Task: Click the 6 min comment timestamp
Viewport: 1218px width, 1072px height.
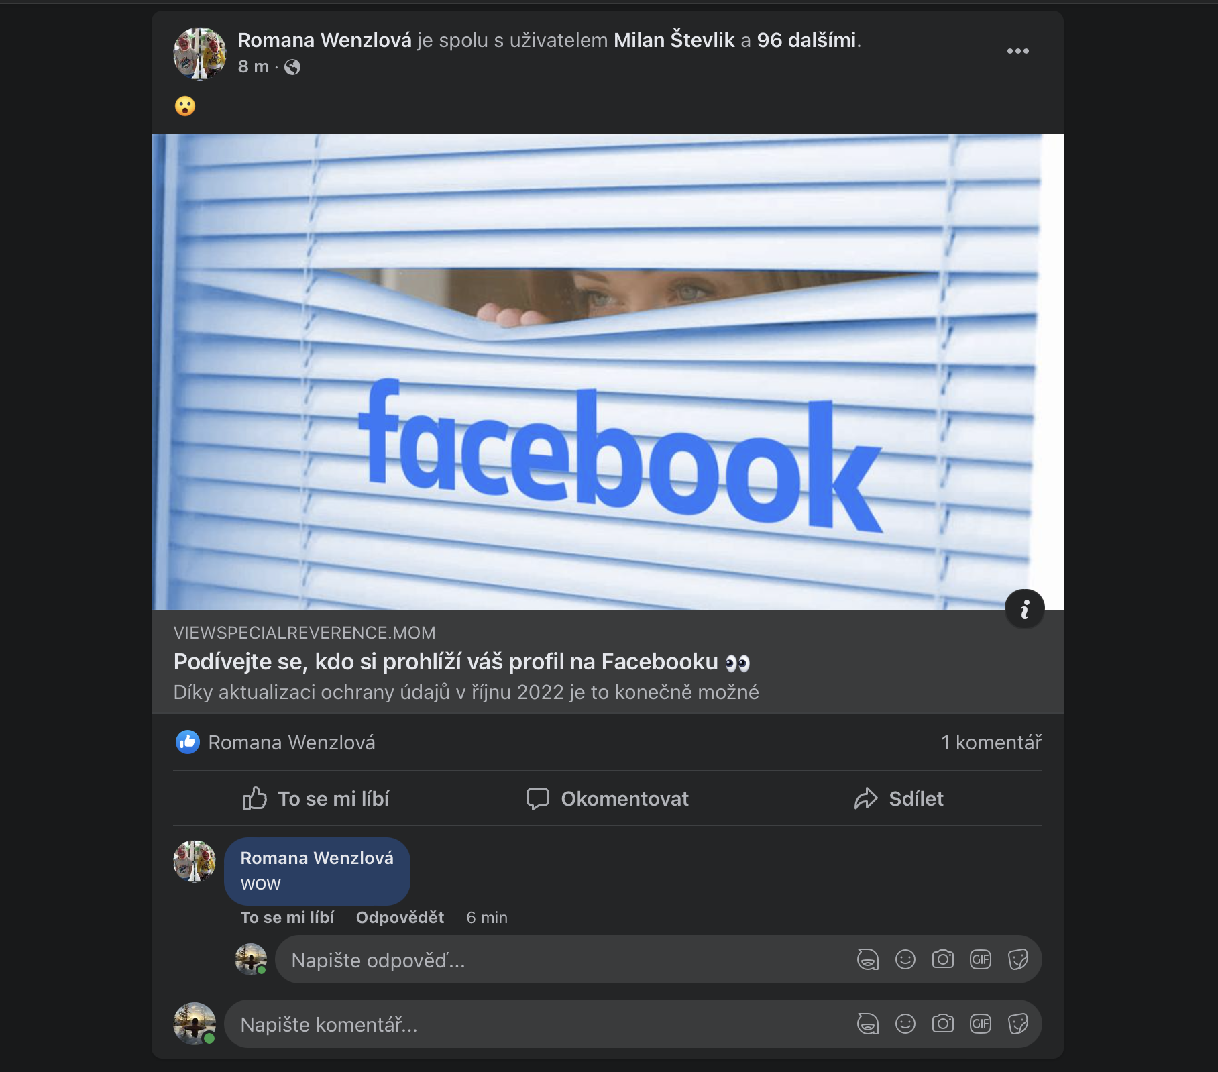Action: pyautogui.click(x=487, y=918)
